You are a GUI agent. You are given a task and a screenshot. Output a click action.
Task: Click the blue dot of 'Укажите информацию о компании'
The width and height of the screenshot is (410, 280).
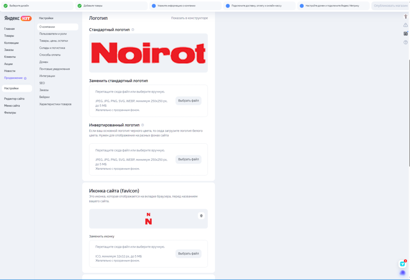click(x=154, y=6)
